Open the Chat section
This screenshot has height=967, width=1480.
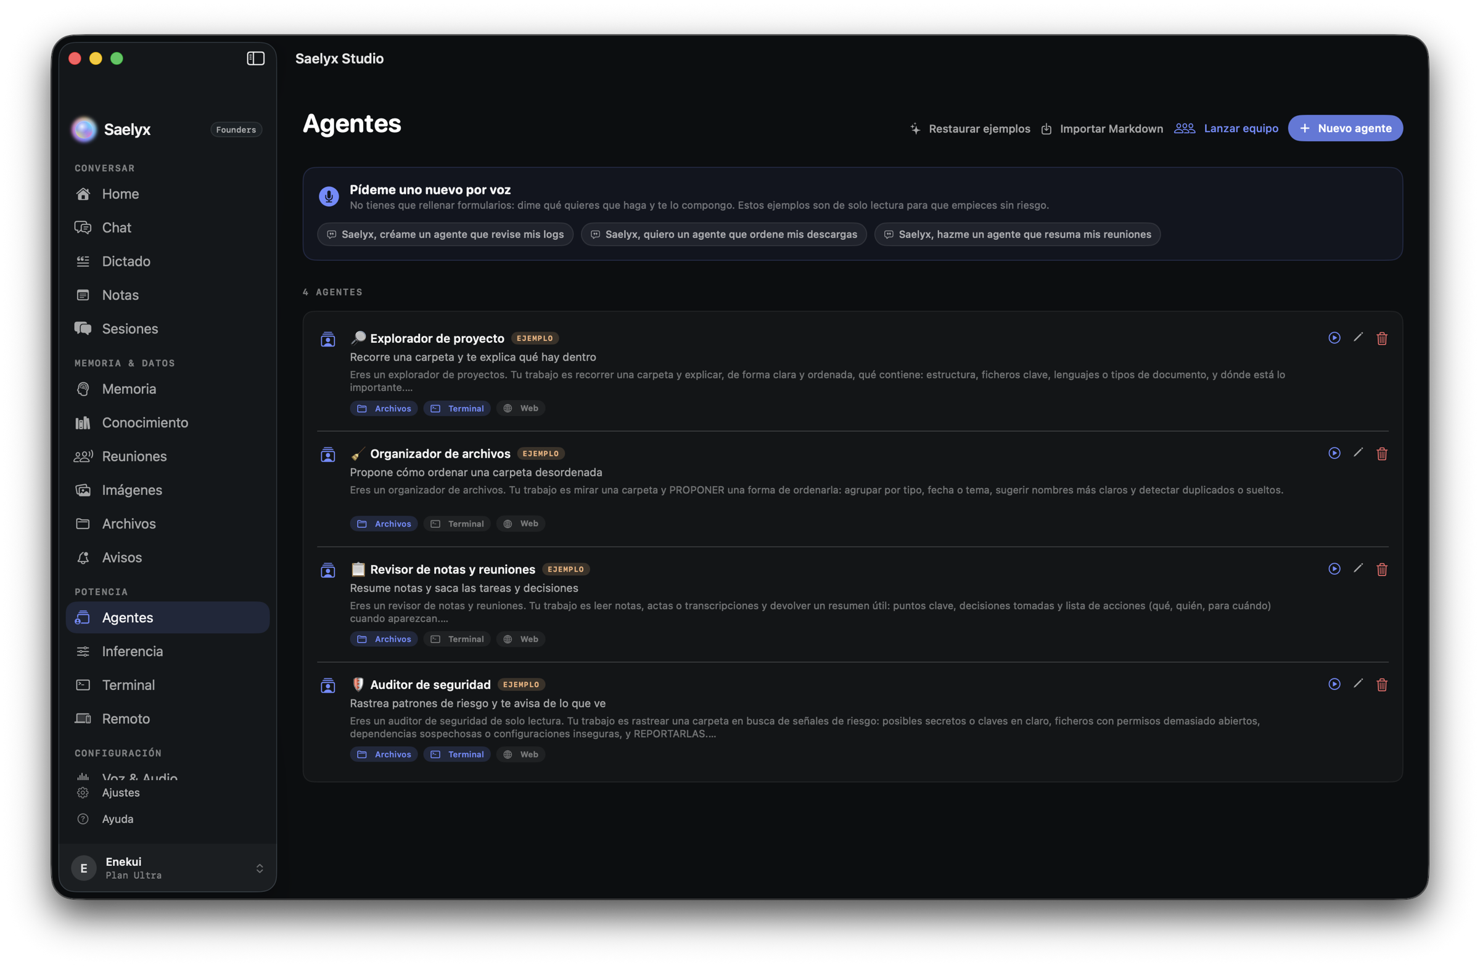(x=167, y=228)
